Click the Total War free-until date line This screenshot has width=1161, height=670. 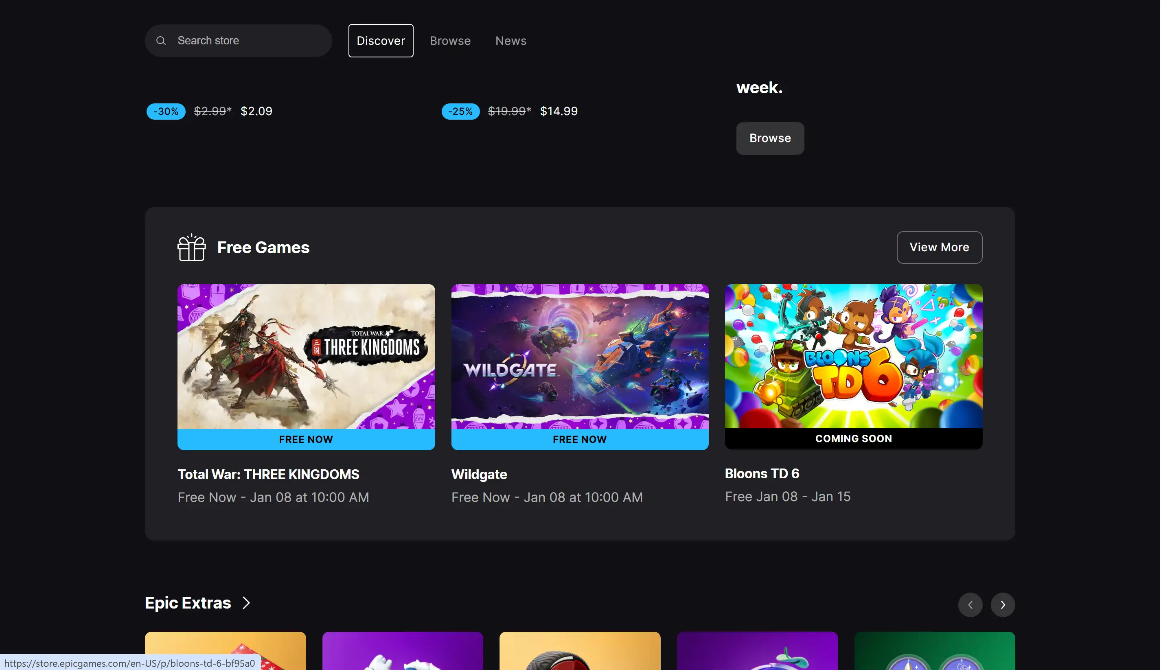273,497
